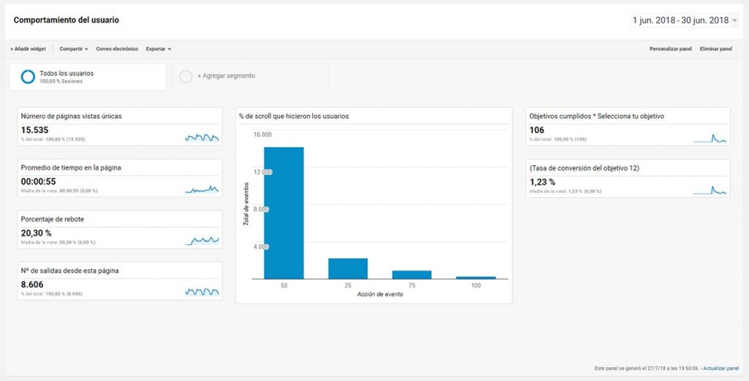Click the sparkline in Objetivos cumplidos widget
This screenshot has height=381, width=749.
coord(710,137)
